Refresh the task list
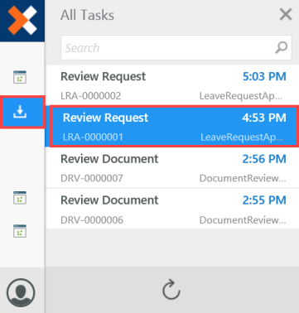Screen dimensions: 299x313 pos(171,290)
